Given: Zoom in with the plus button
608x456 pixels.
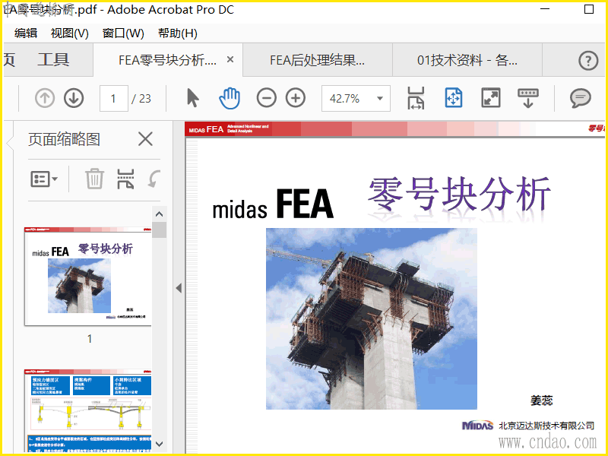Looking at the screenshot, I should coord(296,98).
